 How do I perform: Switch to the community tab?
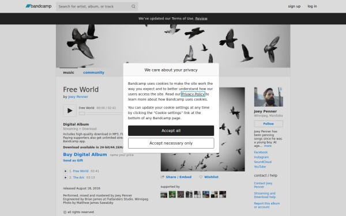click(x=93, y=73)
